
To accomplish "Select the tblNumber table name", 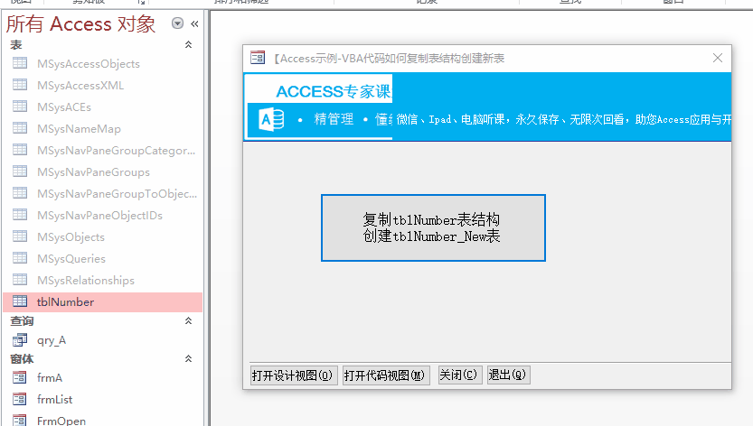I will (65, 302).
